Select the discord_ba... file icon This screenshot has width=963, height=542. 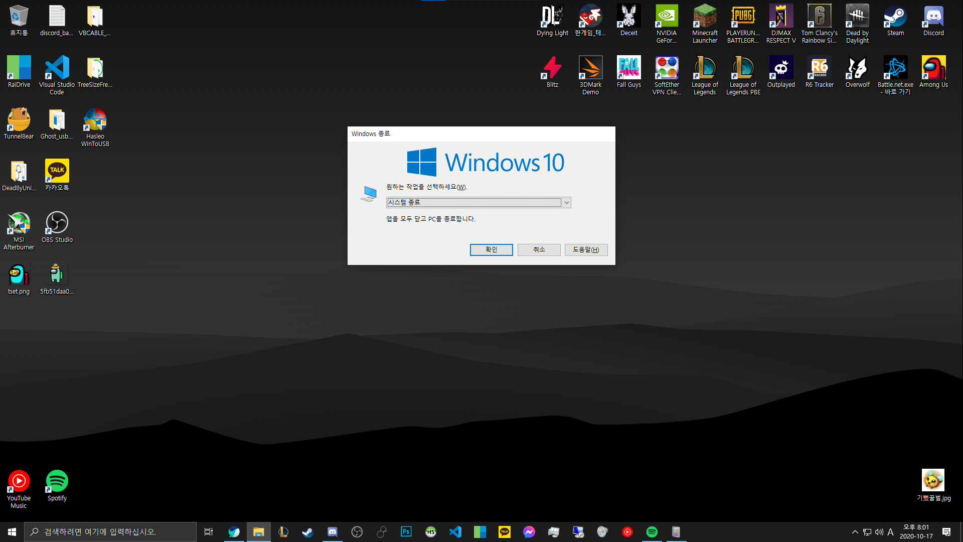(x=57, y=21)
